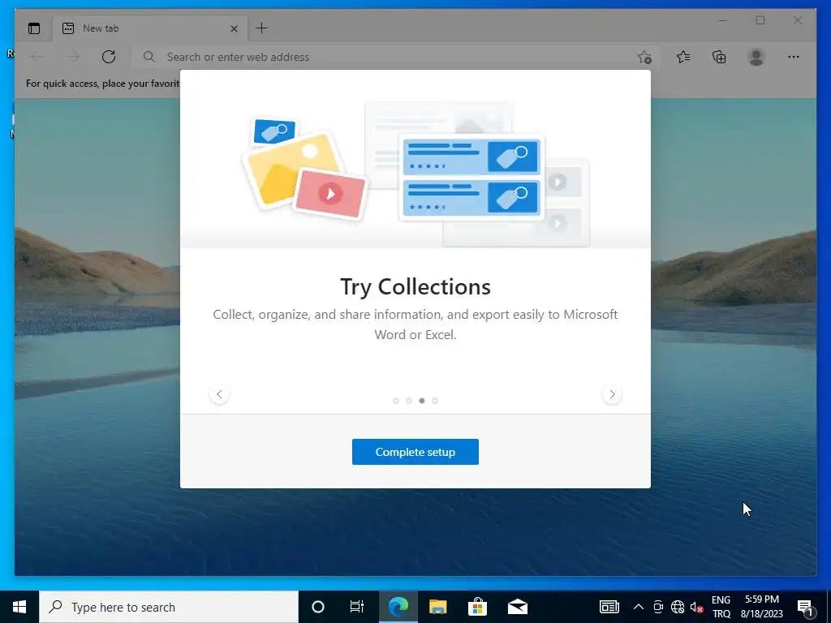The height and width of the screenshot is (623, 831).
Task: Open Settings and more ellipsis menu
Action: (x=794, y=57)
